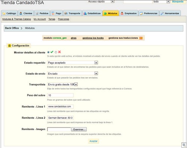
Task: Click the magnifier zoom icon
Action: (184, 145)
